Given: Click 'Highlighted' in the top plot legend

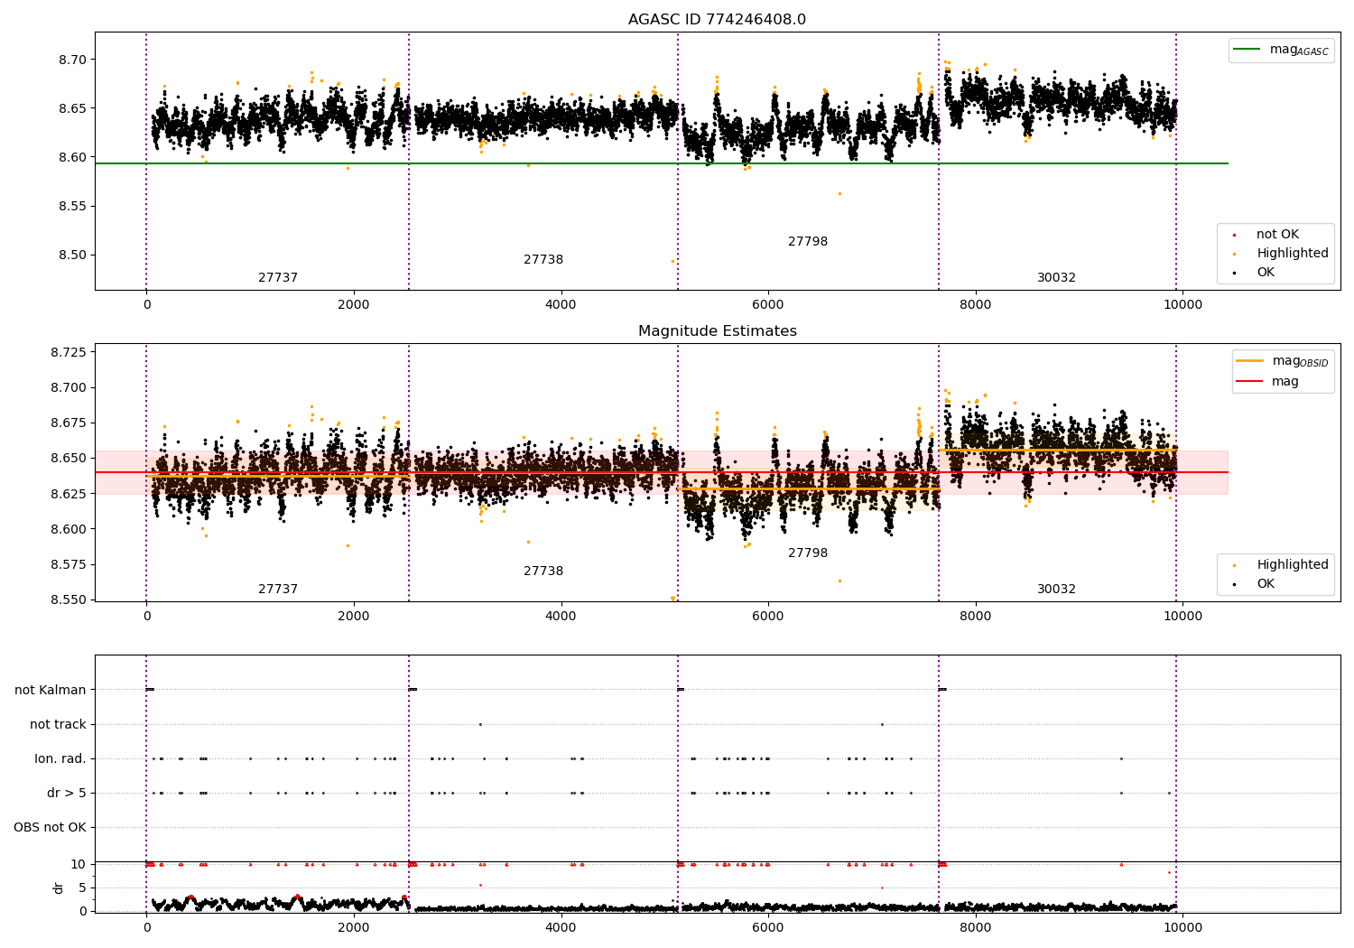Looking at the screenshot, I should [x=1293, y=254].
